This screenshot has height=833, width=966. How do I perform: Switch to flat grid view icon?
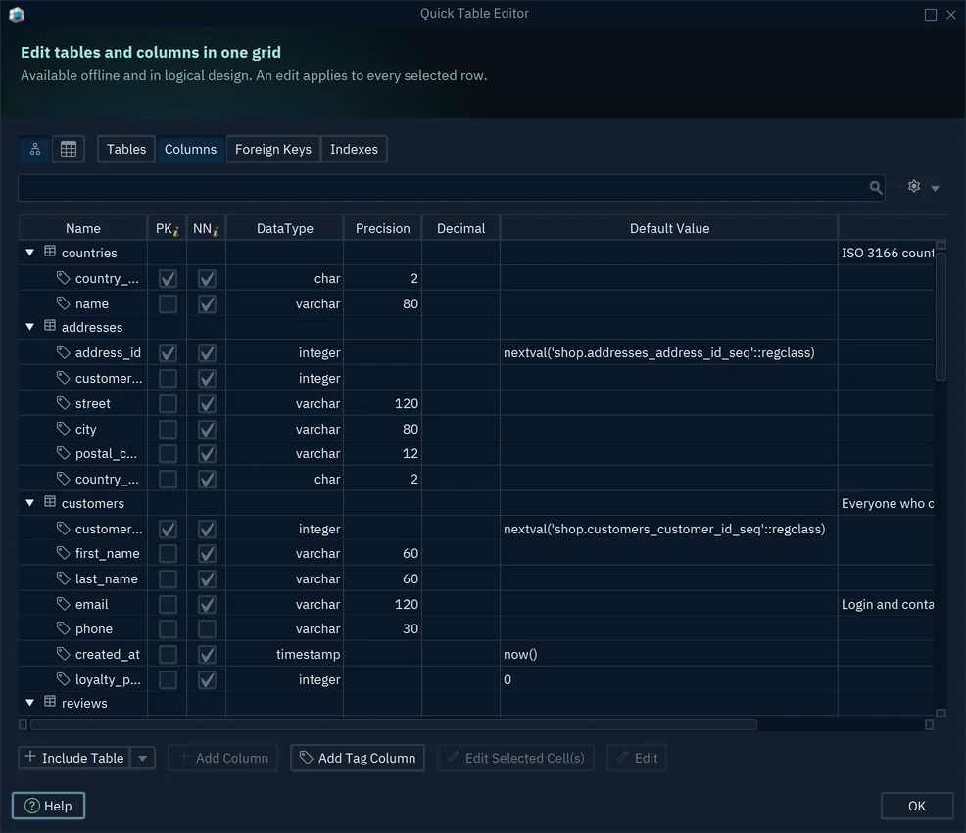(69, 149)
